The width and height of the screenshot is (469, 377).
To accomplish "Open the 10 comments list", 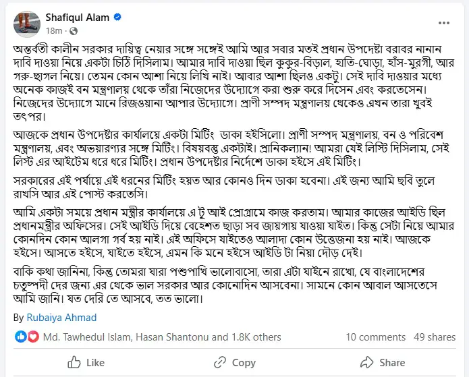I will tap(376, 337).
